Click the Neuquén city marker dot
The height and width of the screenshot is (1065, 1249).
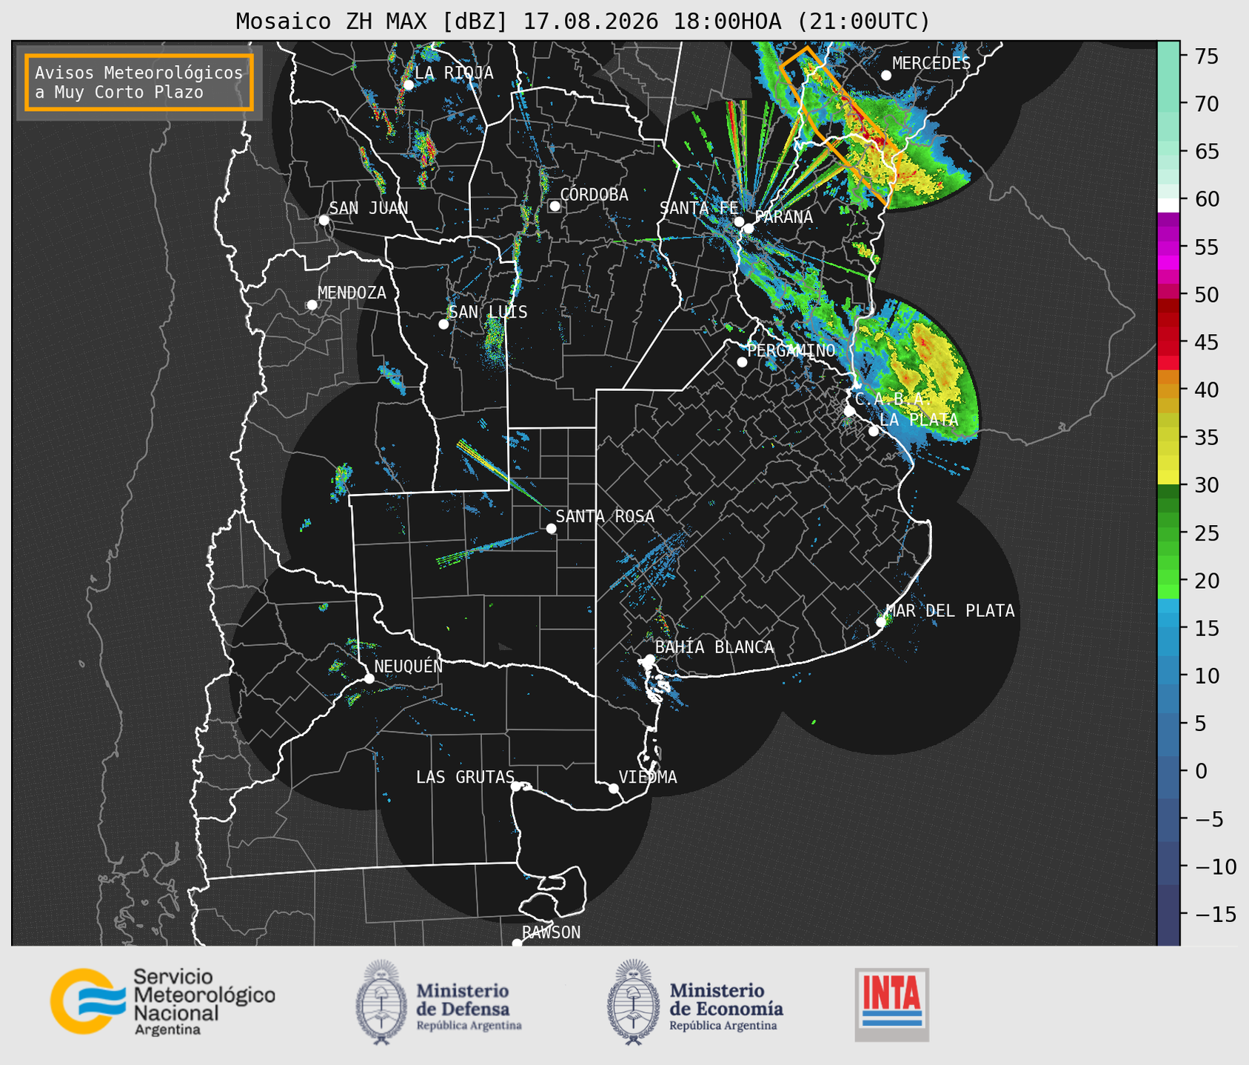pos(369,678)
